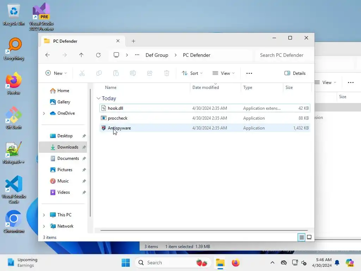Open the New item dropdown
361x271 pixels.
pyautogui.click(x=56, y=73)
